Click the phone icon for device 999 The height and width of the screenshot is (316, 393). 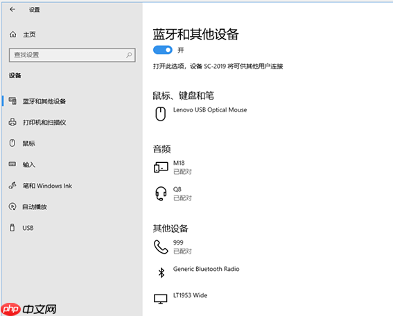[161, 247]
